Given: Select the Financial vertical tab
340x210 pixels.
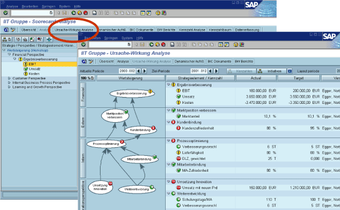Looking at the screenshot, I should [83, 94].
